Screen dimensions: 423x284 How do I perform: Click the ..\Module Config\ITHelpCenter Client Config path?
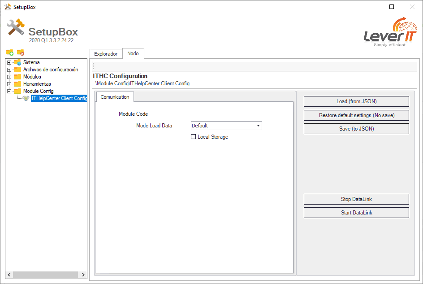click(141, 83)
